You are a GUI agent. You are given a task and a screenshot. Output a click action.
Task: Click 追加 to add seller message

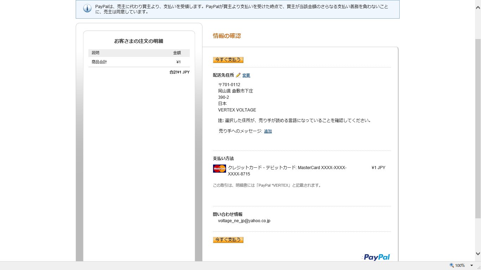point(268,131)
